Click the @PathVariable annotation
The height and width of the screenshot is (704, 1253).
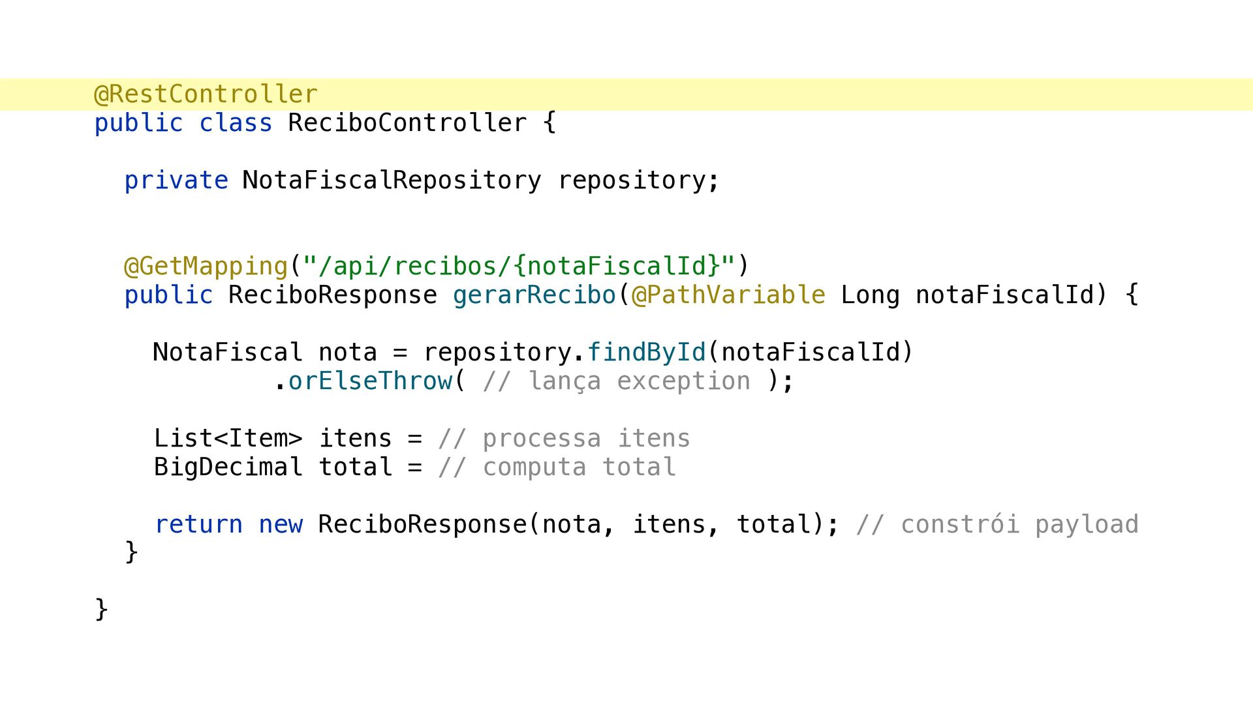(728, 295)
